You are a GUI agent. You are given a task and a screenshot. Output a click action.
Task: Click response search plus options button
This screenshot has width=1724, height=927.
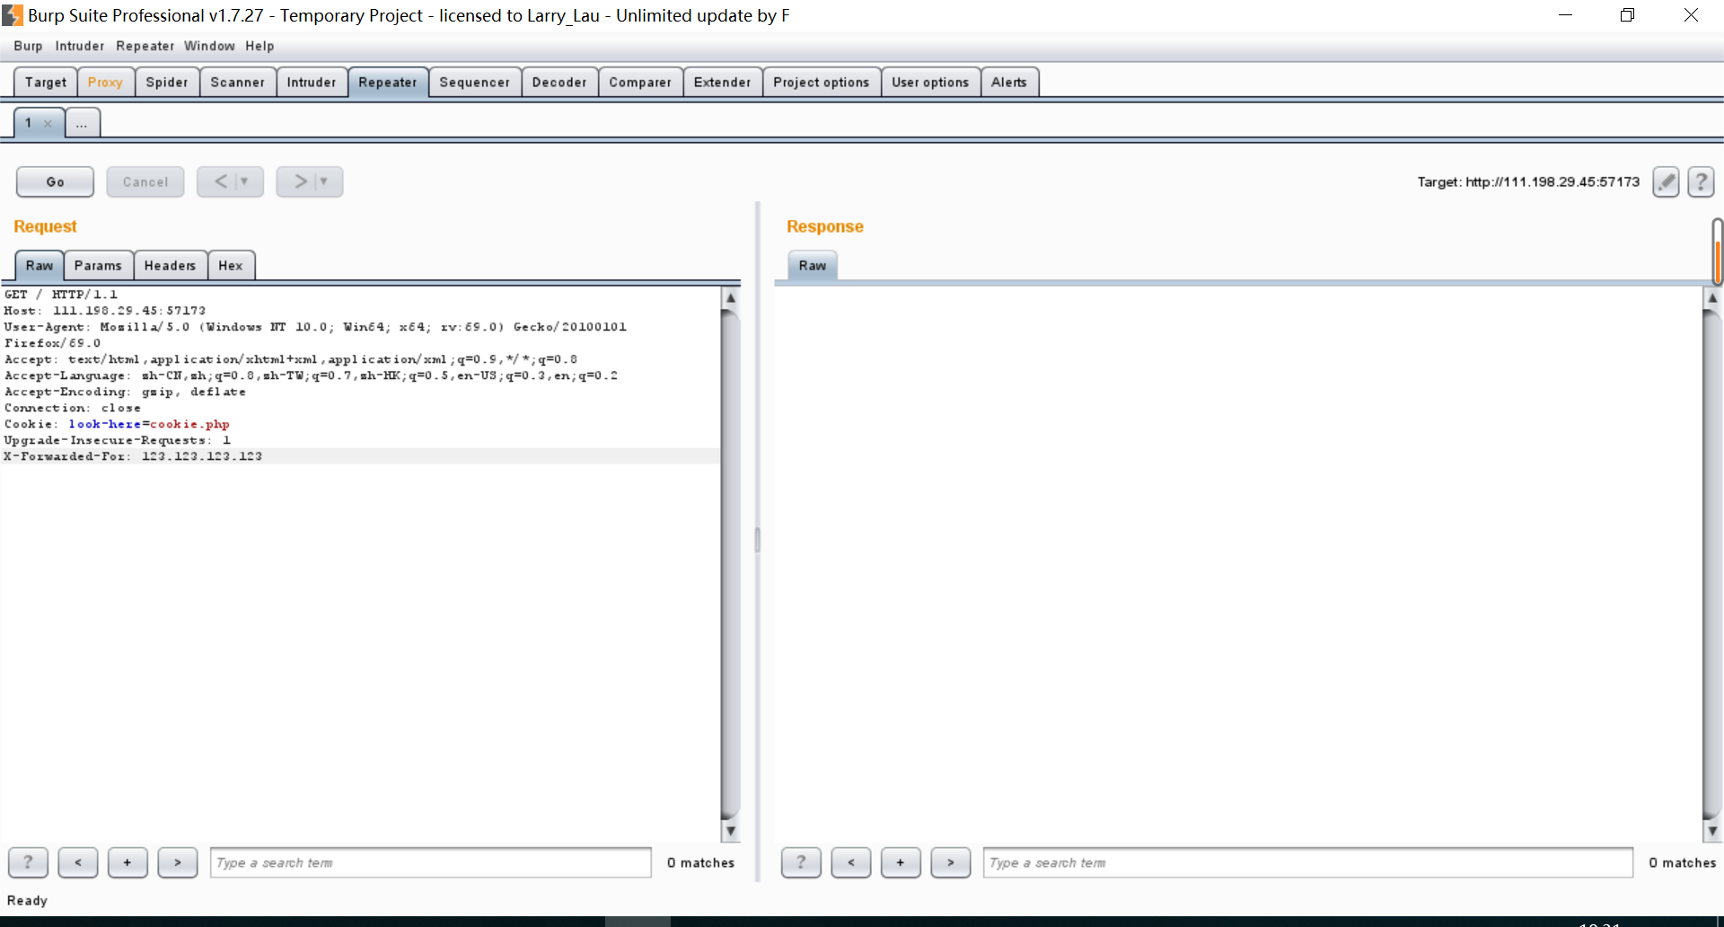point(901,862)
